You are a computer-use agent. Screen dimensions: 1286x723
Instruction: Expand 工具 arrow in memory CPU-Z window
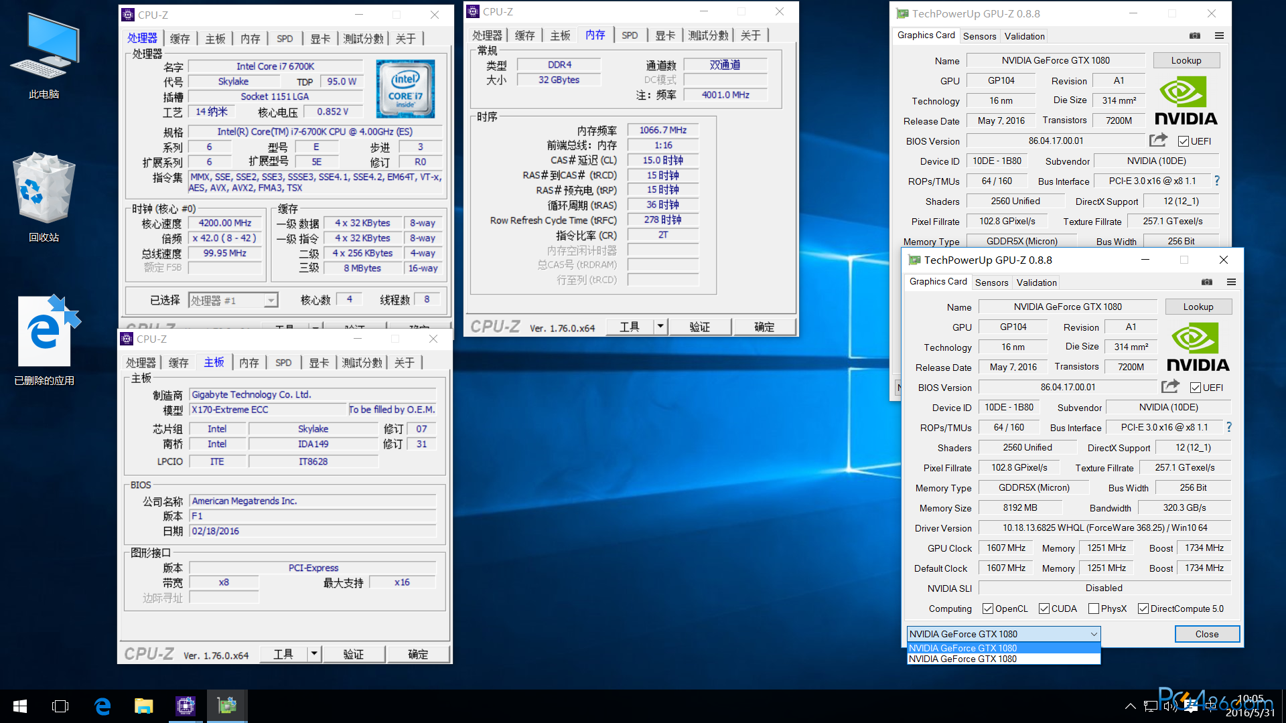coord(660,327)
